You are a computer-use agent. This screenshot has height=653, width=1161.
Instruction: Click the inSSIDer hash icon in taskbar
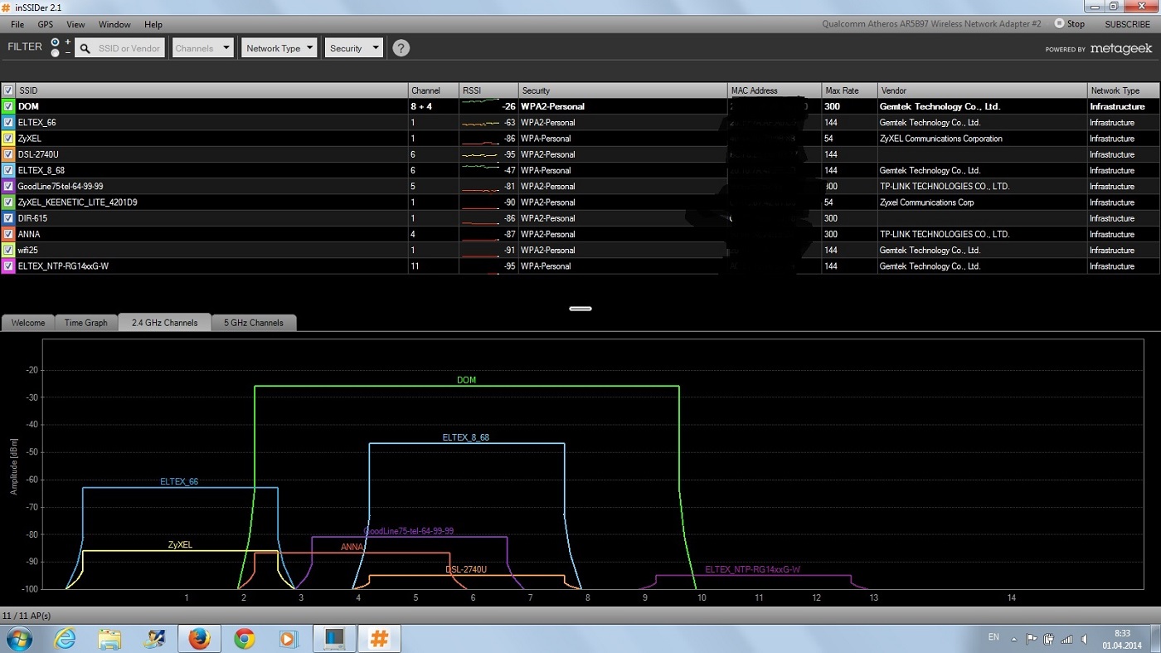(380, 638)
